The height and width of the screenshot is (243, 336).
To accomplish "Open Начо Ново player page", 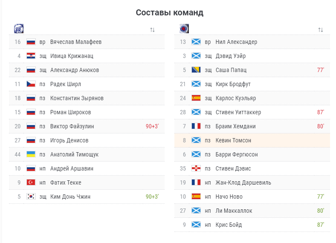I will tap(229, 197).
